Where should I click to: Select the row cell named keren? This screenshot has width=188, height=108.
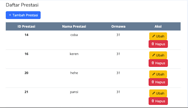click(x=74, y=54)
